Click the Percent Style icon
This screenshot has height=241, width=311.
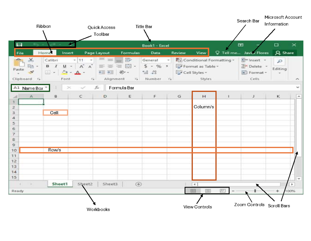[x=159, y=67]
